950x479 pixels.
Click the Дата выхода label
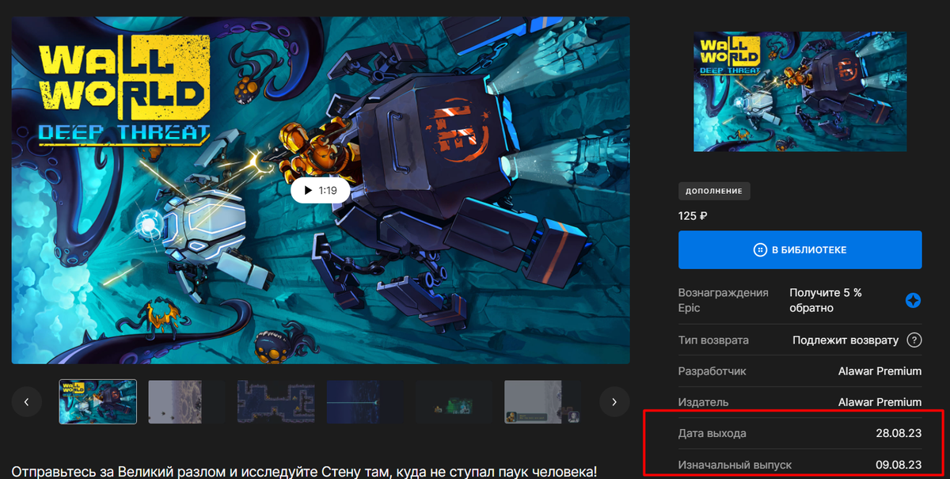point(712,434)
